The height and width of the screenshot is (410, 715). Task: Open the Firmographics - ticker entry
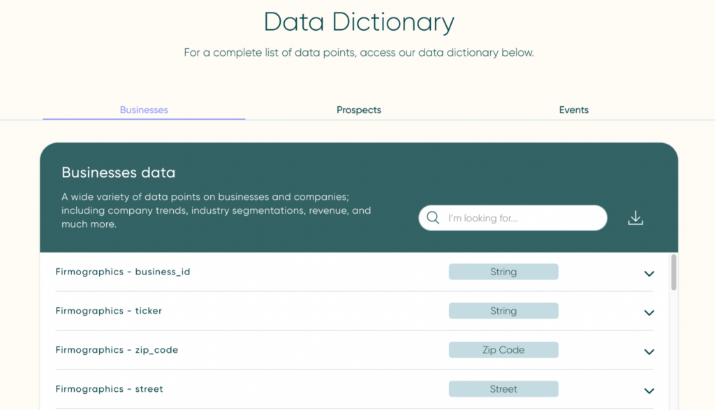109,311
